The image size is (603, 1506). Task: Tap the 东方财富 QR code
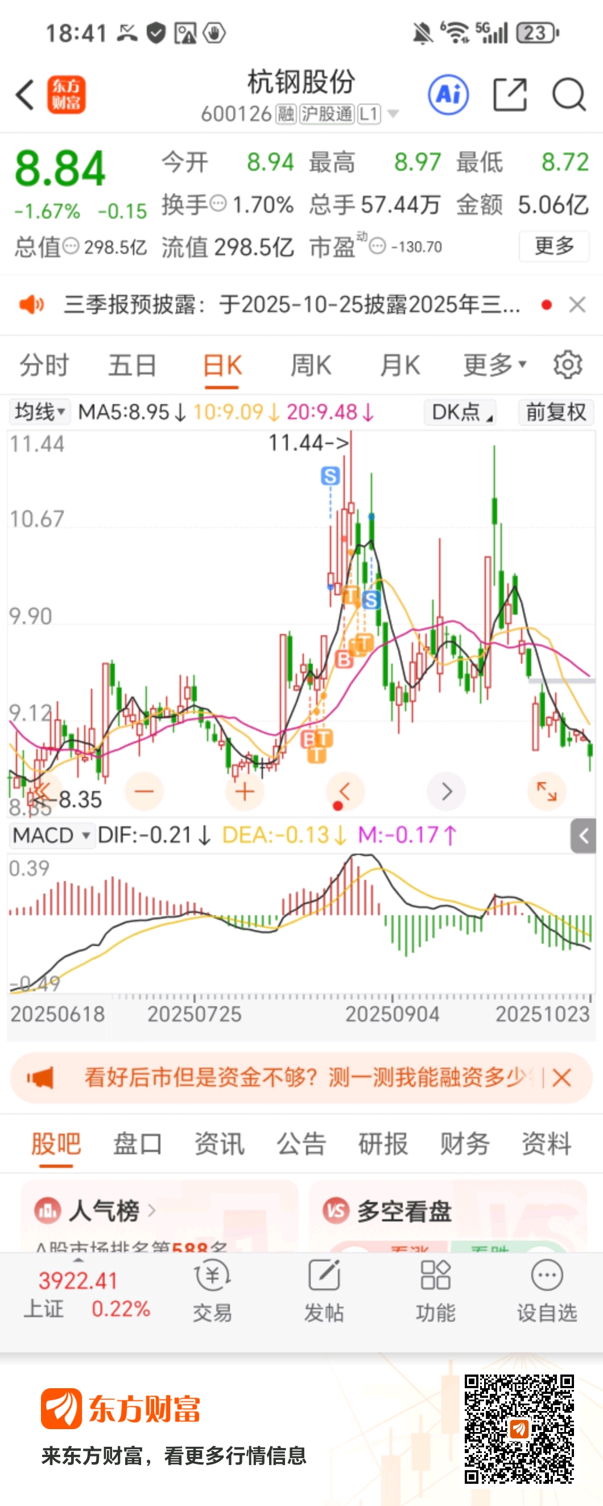pos(519,1429)
